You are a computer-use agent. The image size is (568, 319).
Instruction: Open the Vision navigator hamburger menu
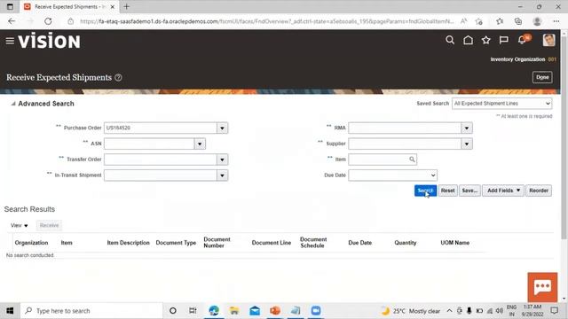(10, 41)
